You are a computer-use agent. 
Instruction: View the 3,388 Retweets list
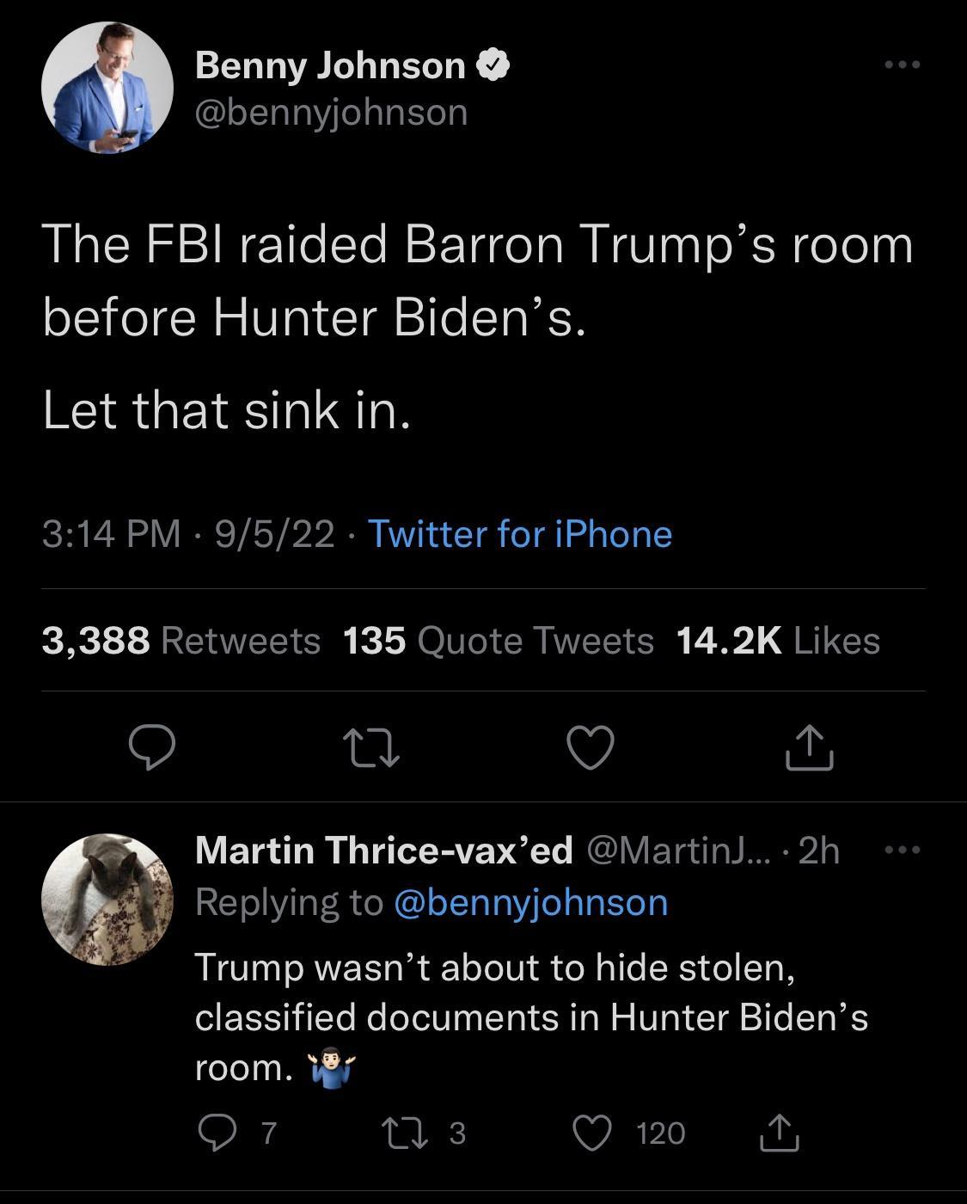[x=181, y=641]
